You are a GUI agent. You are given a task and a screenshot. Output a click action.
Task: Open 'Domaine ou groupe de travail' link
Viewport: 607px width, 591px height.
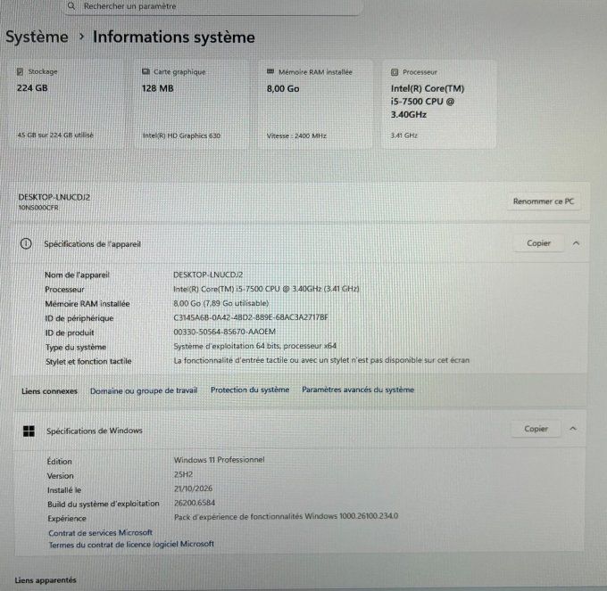[144, 390]
